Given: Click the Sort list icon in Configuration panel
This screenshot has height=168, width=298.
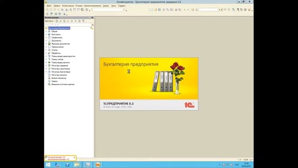Looking at the screenshot, I should pos(79,21).
